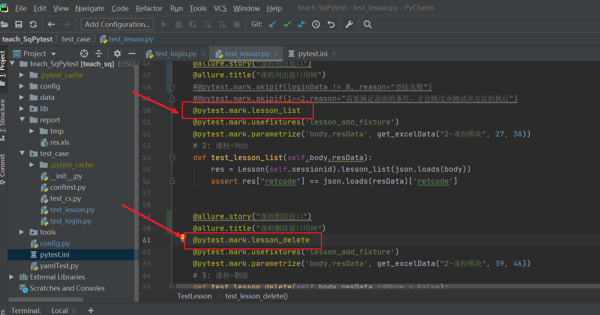
Task: Locate current file with the crosshair icon
Action: 84,53
